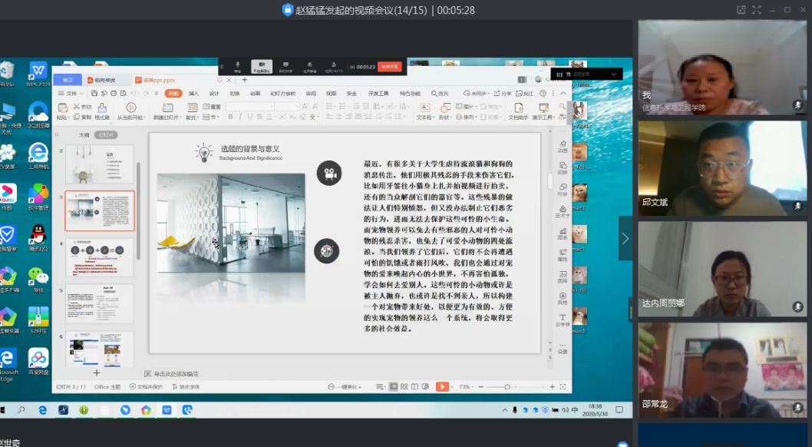The image size is (812, 447).
Task: Select slide 4 thumbnail in panel
Action: 99,258
